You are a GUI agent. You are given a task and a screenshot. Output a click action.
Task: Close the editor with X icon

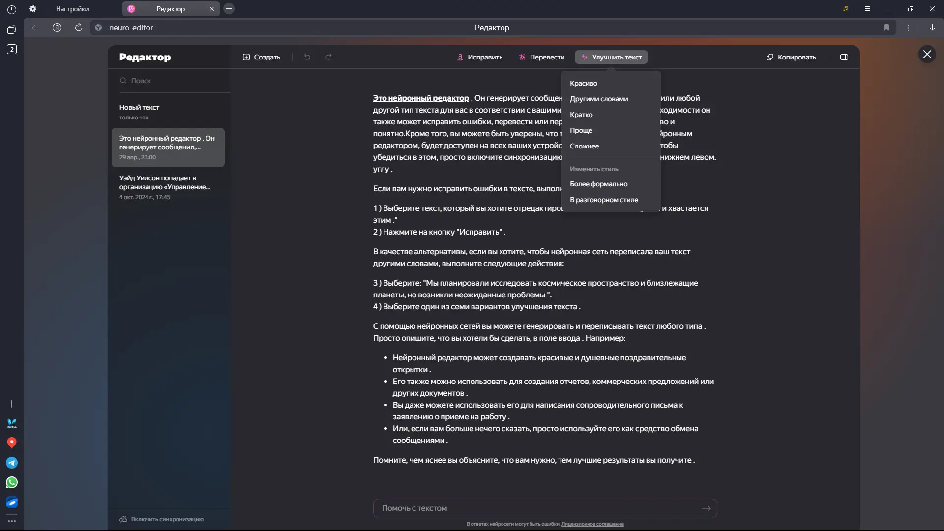coord(927,54)
